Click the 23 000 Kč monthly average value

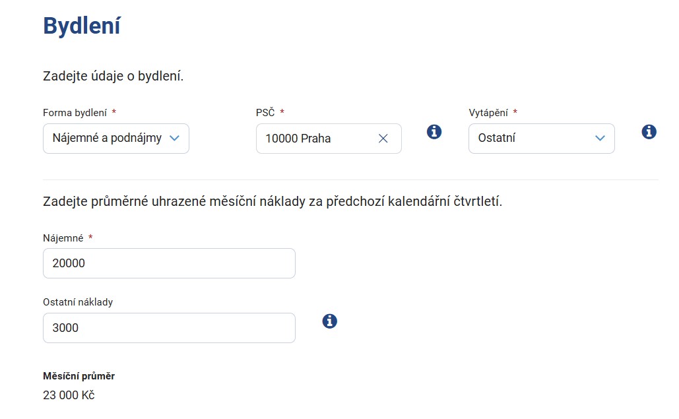(69, 395)
